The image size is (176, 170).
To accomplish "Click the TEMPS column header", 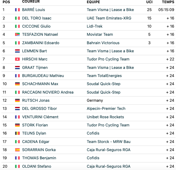I will coord(168,2).
